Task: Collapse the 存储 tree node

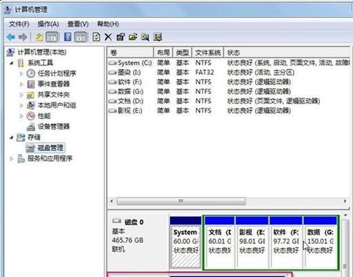Action: [x=12, y=137]
